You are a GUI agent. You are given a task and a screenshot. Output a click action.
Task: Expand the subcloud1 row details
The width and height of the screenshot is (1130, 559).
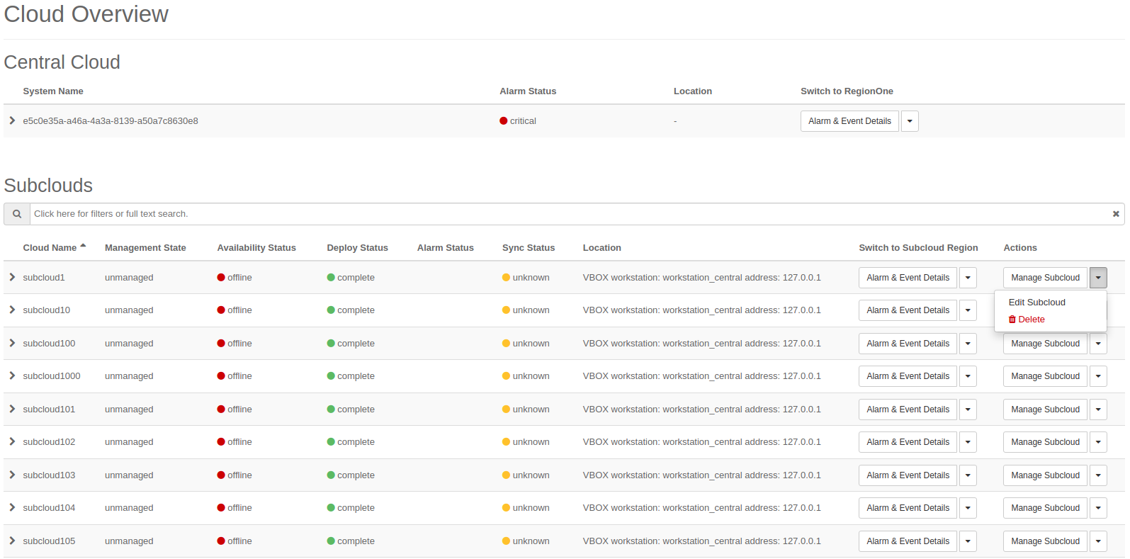(x=12, y=278)
